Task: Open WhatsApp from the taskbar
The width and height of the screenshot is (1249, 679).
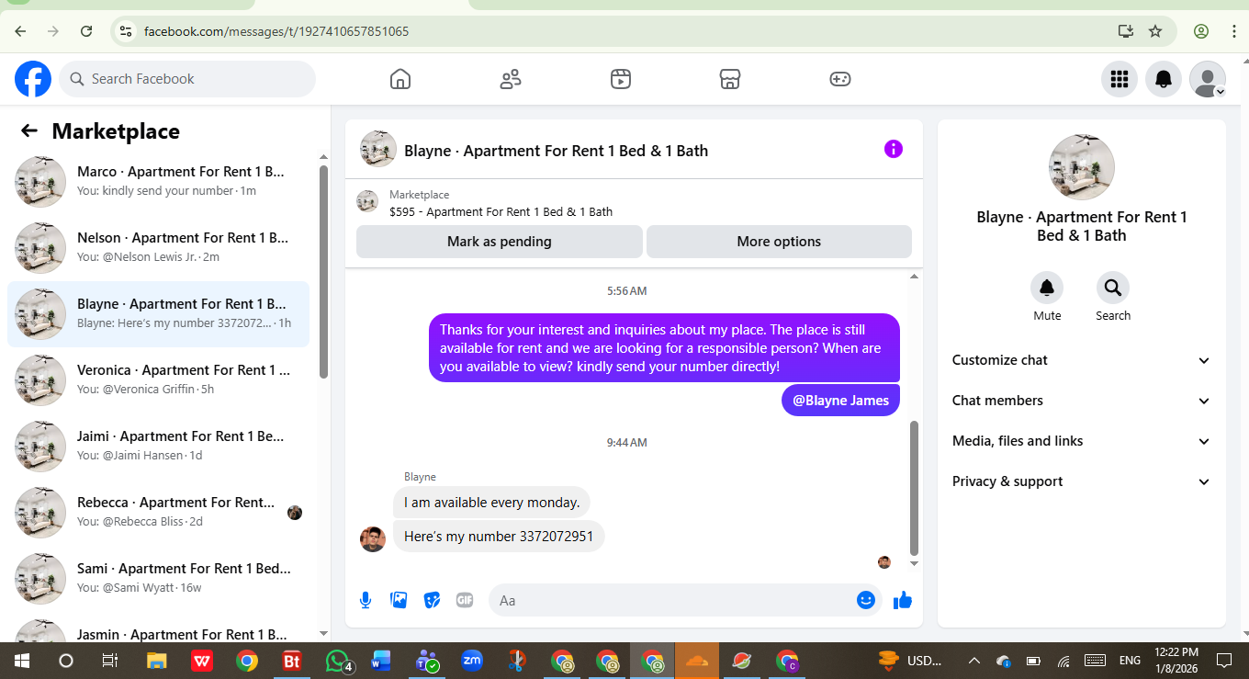Action: point(338,661)
